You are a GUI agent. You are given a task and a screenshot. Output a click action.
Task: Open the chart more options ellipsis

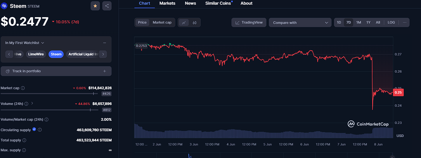coord(405,22)
